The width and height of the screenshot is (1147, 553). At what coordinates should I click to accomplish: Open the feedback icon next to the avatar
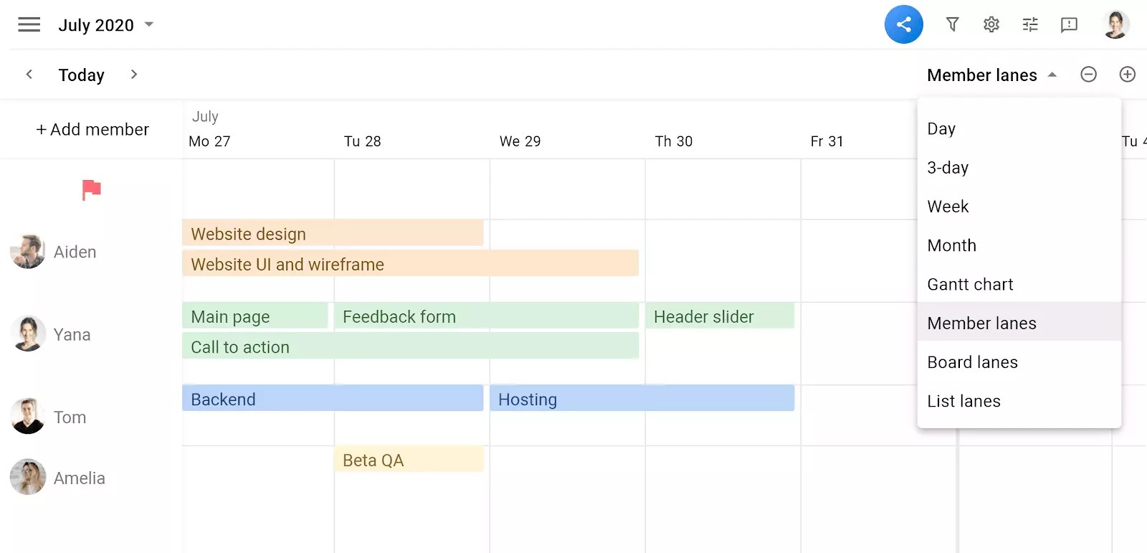pyautogui.click(x=1069, y=24)
